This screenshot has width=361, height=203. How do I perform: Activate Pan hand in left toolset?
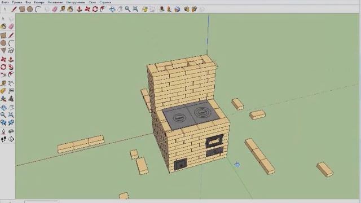[x=11, y=108]
